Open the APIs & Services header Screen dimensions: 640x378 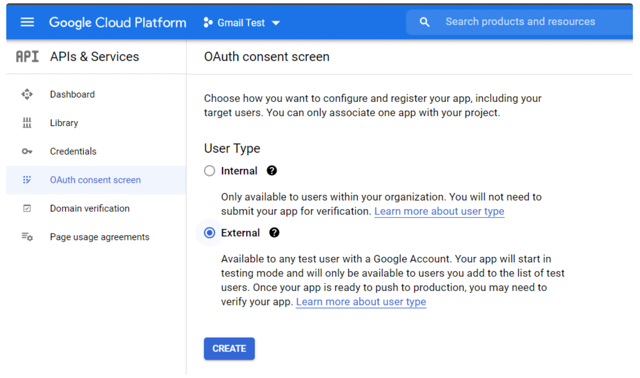[95, 56]
